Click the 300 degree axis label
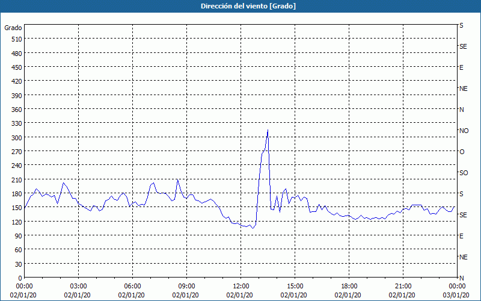Screen dimensions: 481x301 pyautogui.click(x=17, y=138)
